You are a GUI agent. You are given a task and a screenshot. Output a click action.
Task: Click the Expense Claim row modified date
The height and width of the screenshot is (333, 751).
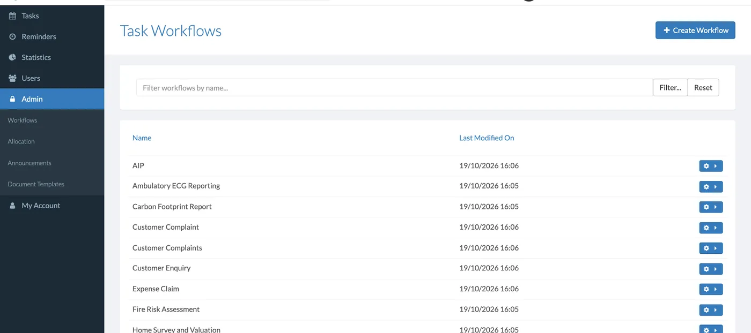click(489, 289)
